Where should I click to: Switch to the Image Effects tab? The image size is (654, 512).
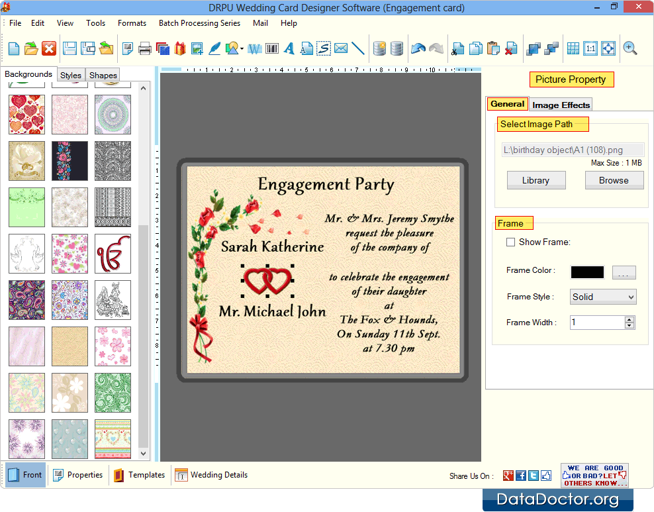coord(561,105)
